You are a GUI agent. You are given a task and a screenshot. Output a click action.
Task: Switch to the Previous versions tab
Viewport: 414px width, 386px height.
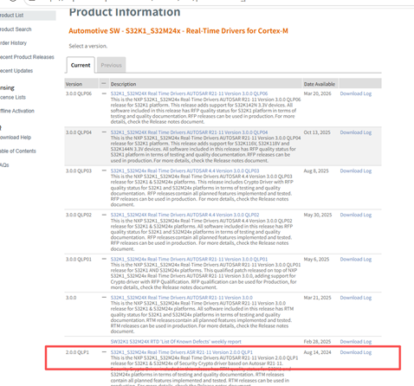point(111,65)
